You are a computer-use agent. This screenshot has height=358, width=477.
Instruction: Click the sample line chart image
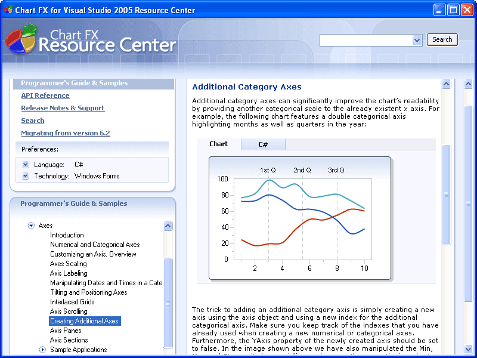click(300, 218)
